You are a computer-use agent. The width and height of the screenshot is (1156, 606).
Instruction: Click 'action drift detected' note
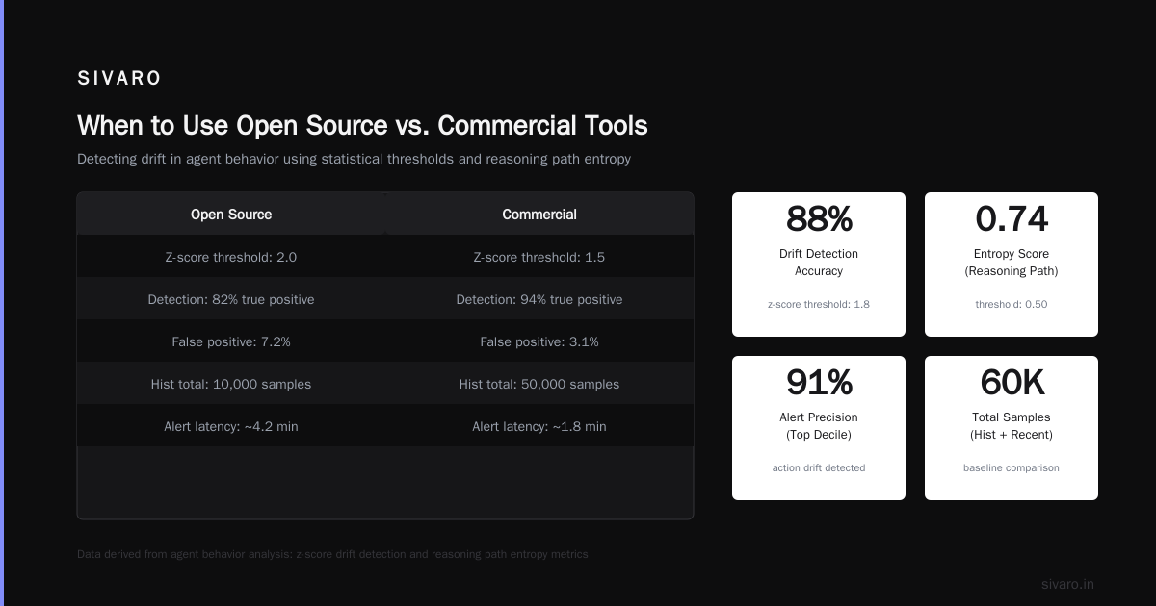tap(819, 467)
